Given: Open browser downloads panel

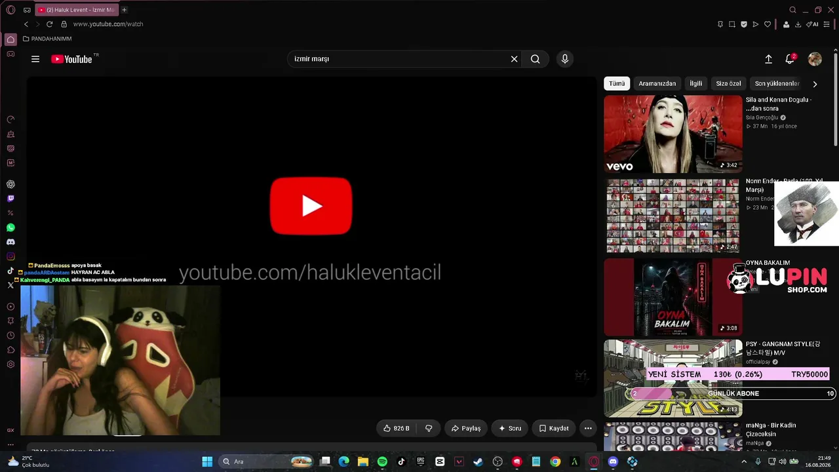Looking at the screenshot, I should [798, 24].
